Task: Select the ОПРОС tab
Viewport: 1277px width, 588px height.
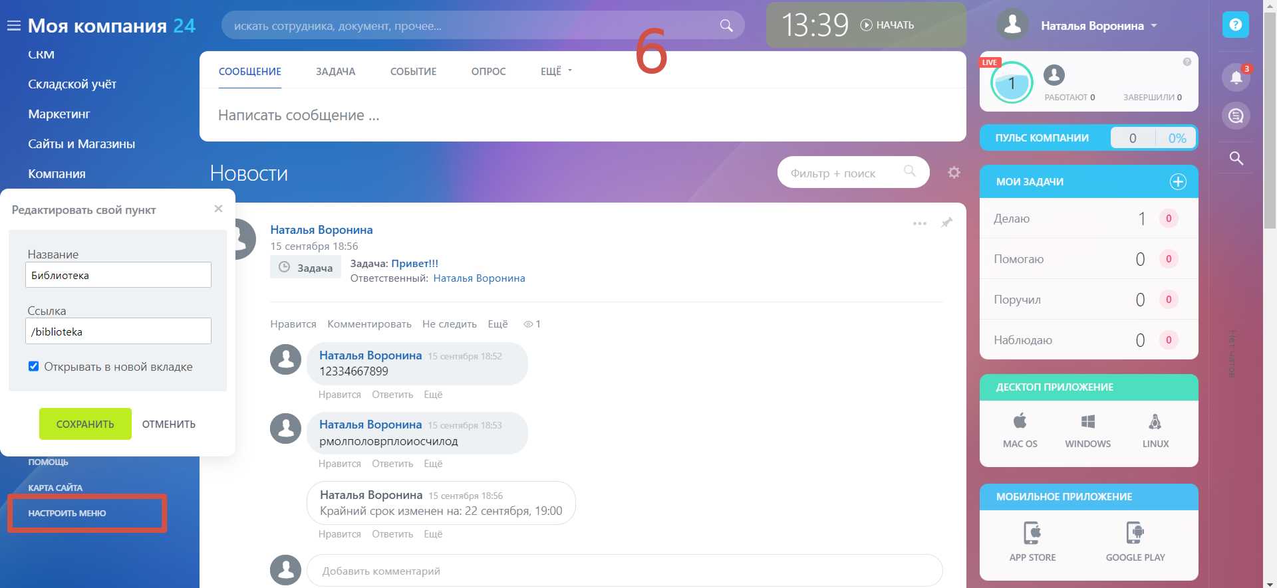Action: coord(489,71)
